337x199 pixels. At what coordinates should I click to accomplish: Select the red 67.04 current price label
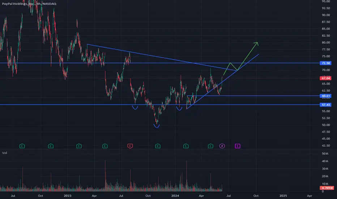pyautogui.click(x=325, y=78)
